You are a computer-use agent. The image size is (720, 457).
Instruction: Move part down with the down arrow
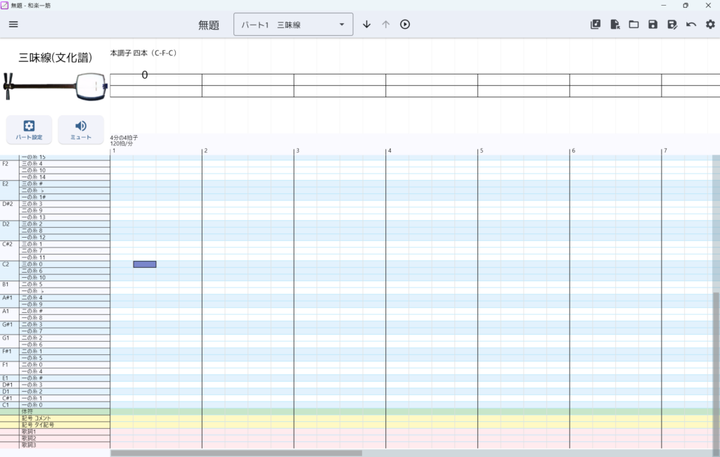coord(366,25)
